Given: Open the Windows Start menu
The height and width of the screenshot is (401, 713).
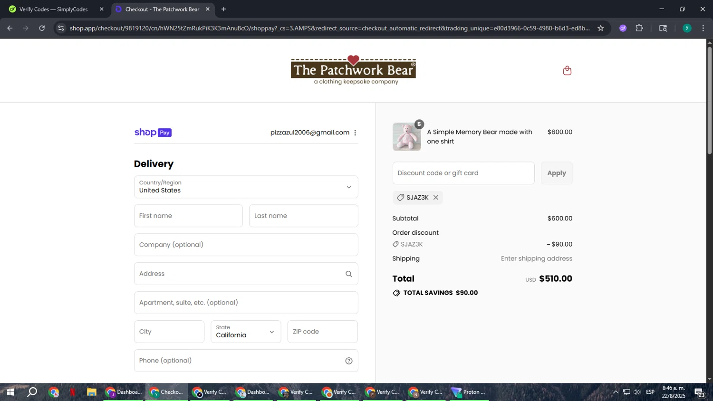Looking at the screenshot, I should point(10,392).
